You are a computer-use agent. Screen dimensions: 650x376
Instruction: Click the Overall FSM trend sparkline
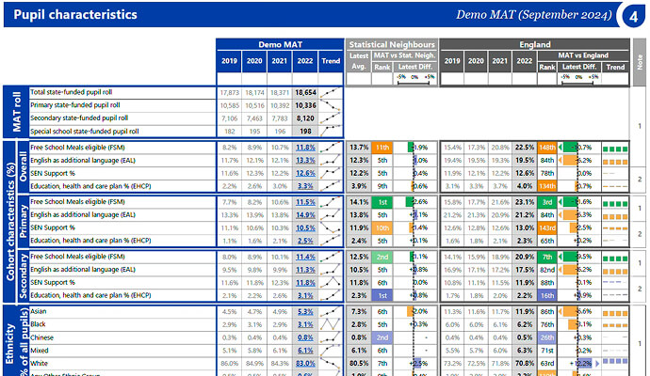coord(331,148)
